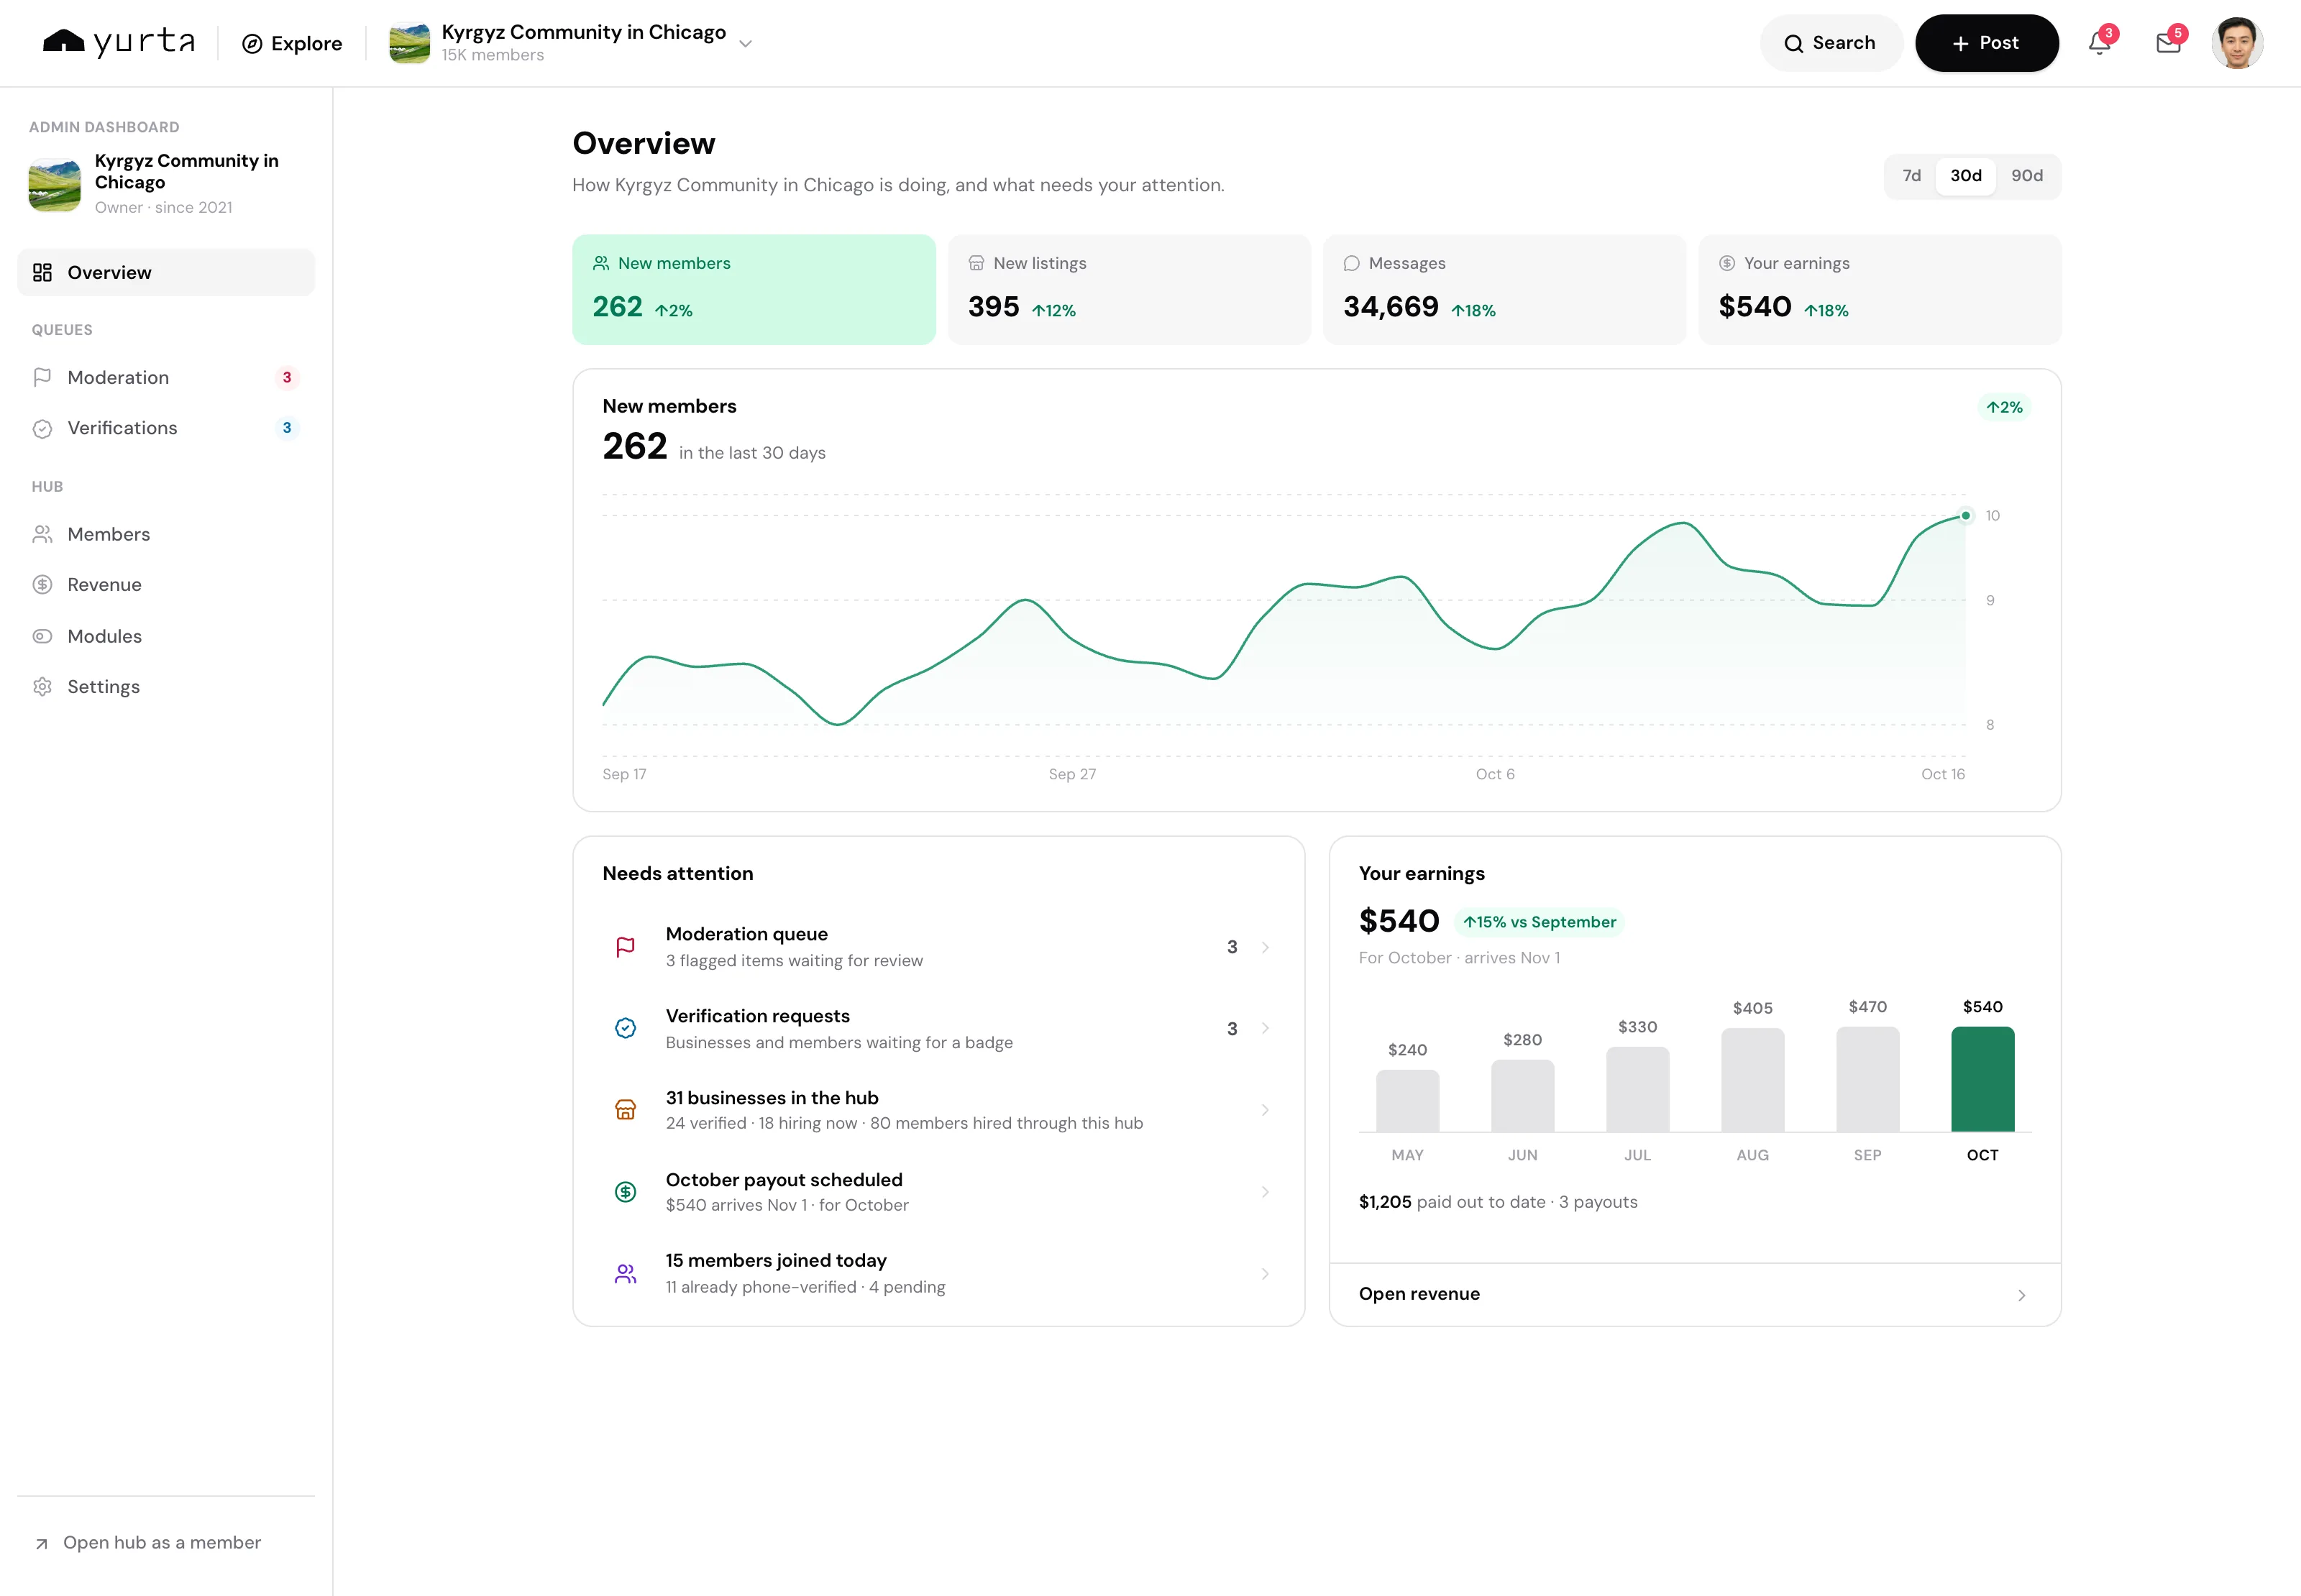Click the Members people icon in sidebar
This screenshot has height=1596, width=2301.
42,534
